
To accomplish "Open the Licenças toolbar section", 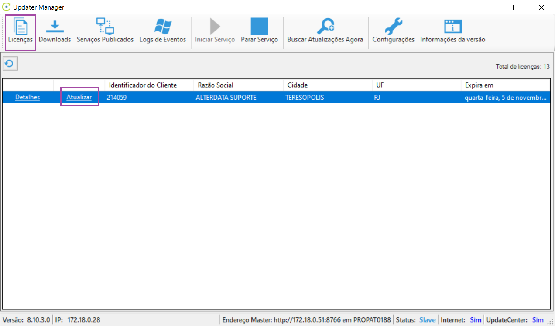I will pos(21,32).
